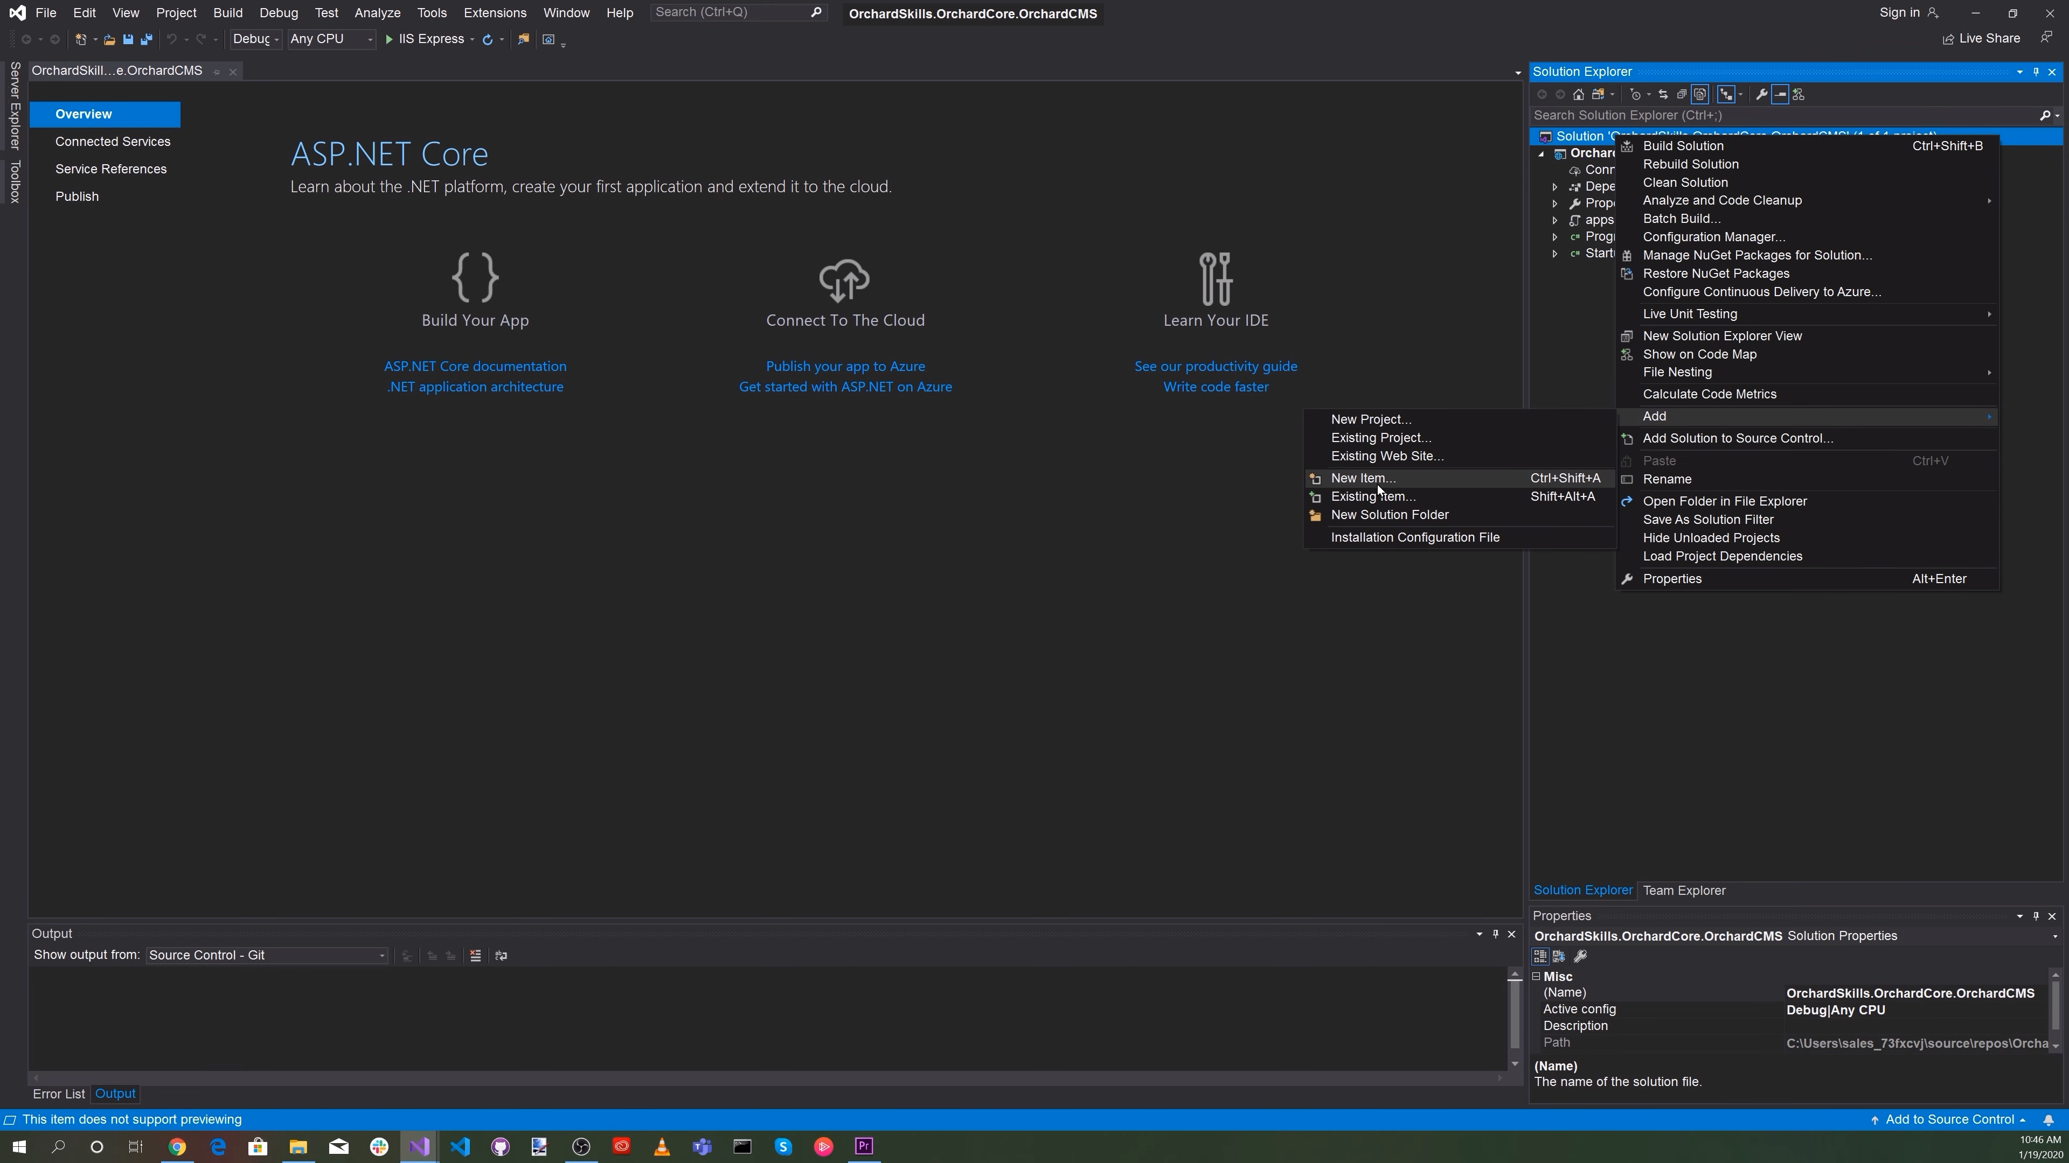Open Write code faster link
2069x1163 pixels.
[x=1215, y=387]
